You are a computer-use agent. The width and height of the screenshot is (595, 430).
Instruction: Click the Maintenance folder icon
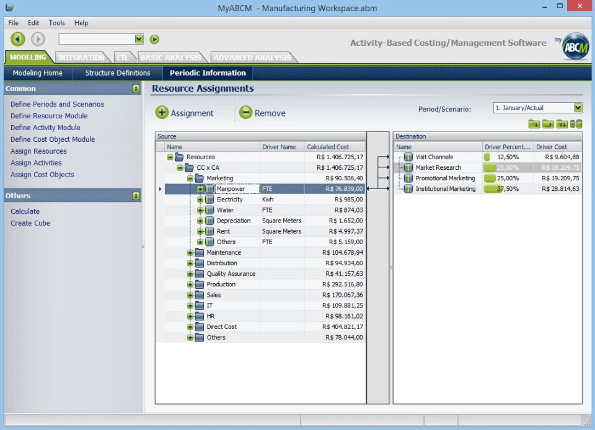coord(199,253)
